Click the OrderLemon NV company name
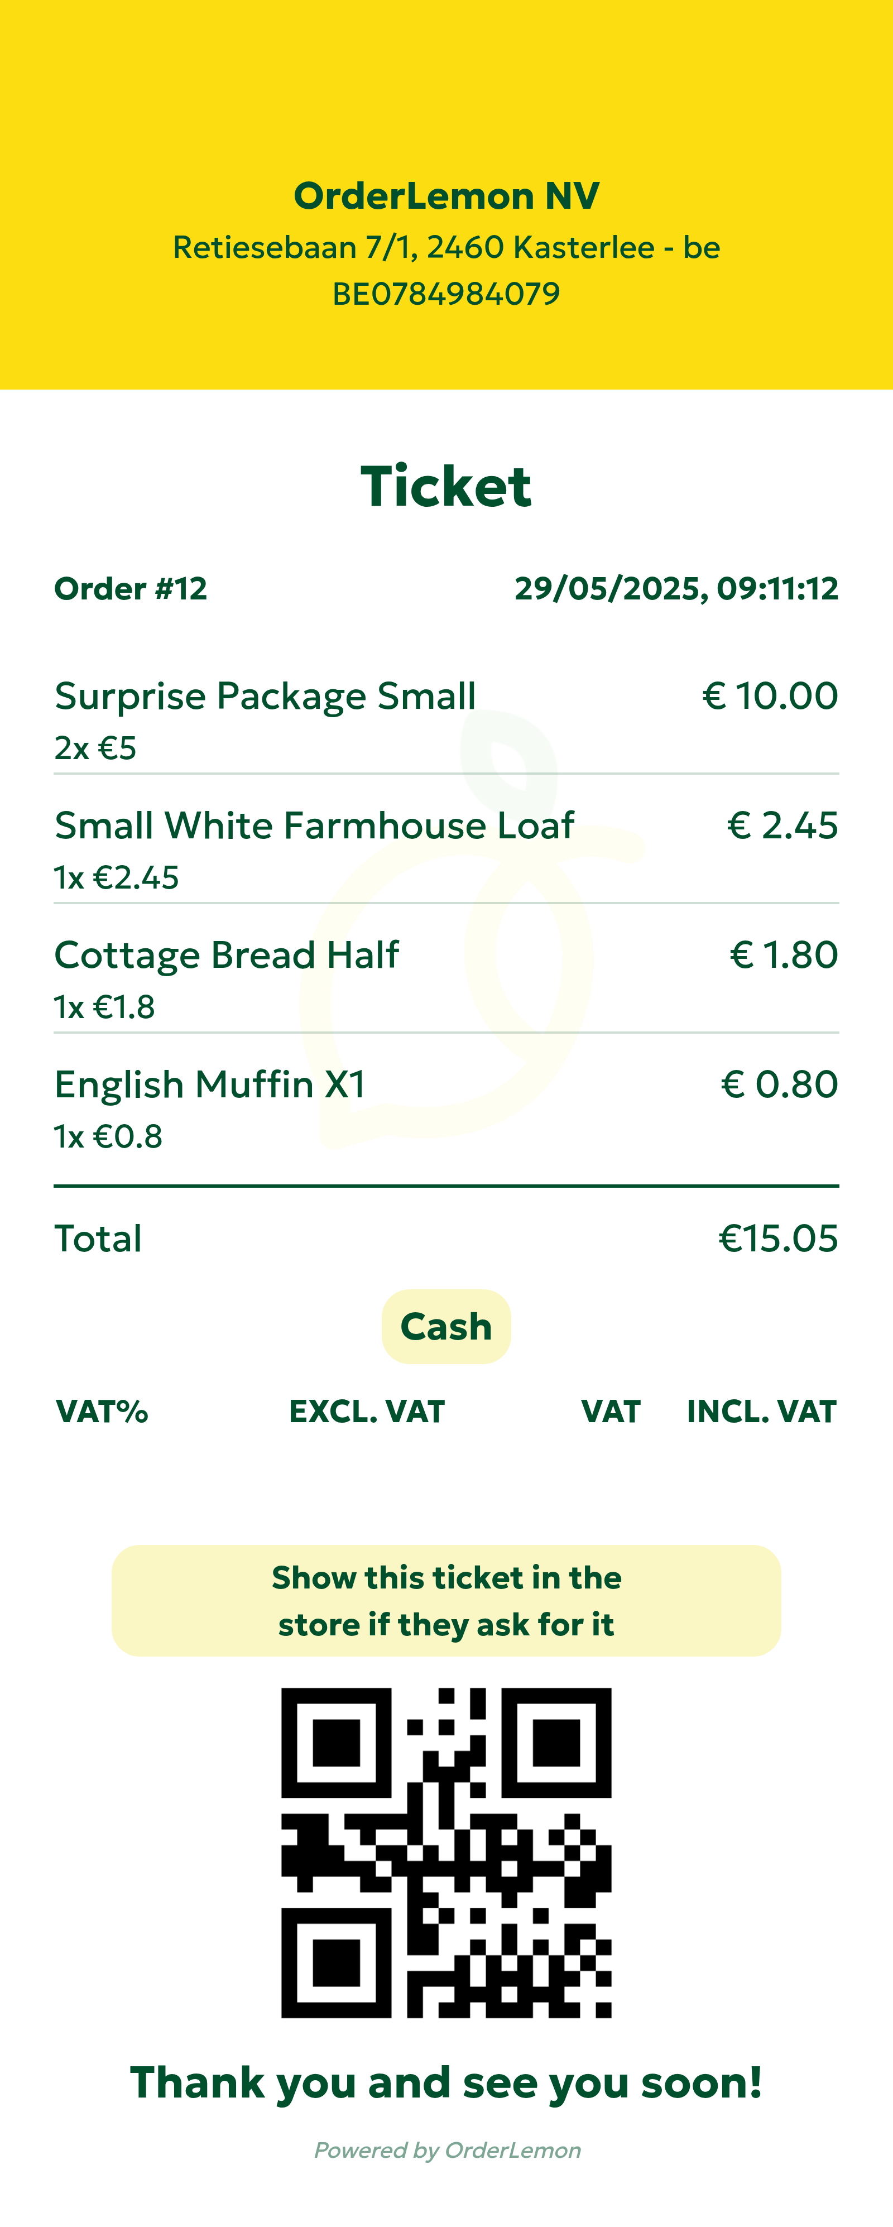Image resolution: width=893 pixels, height=2227 pixels. 446,196
